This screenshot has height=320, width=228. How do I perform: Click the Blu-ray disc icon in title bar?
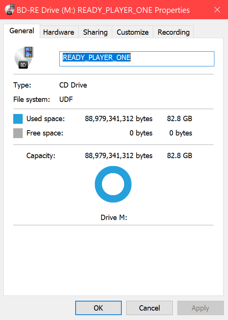10,10
